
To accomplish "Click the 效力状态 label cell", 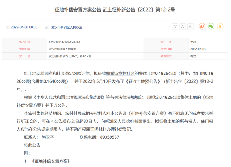I will pyautogui.click(x=166, y=56).
